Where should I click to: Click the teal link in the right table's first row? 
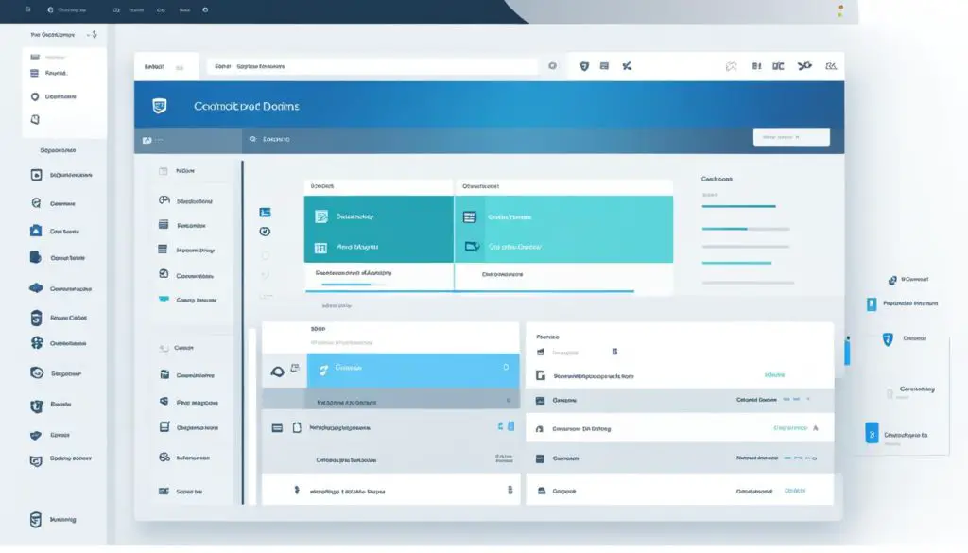tap(775, 374)
